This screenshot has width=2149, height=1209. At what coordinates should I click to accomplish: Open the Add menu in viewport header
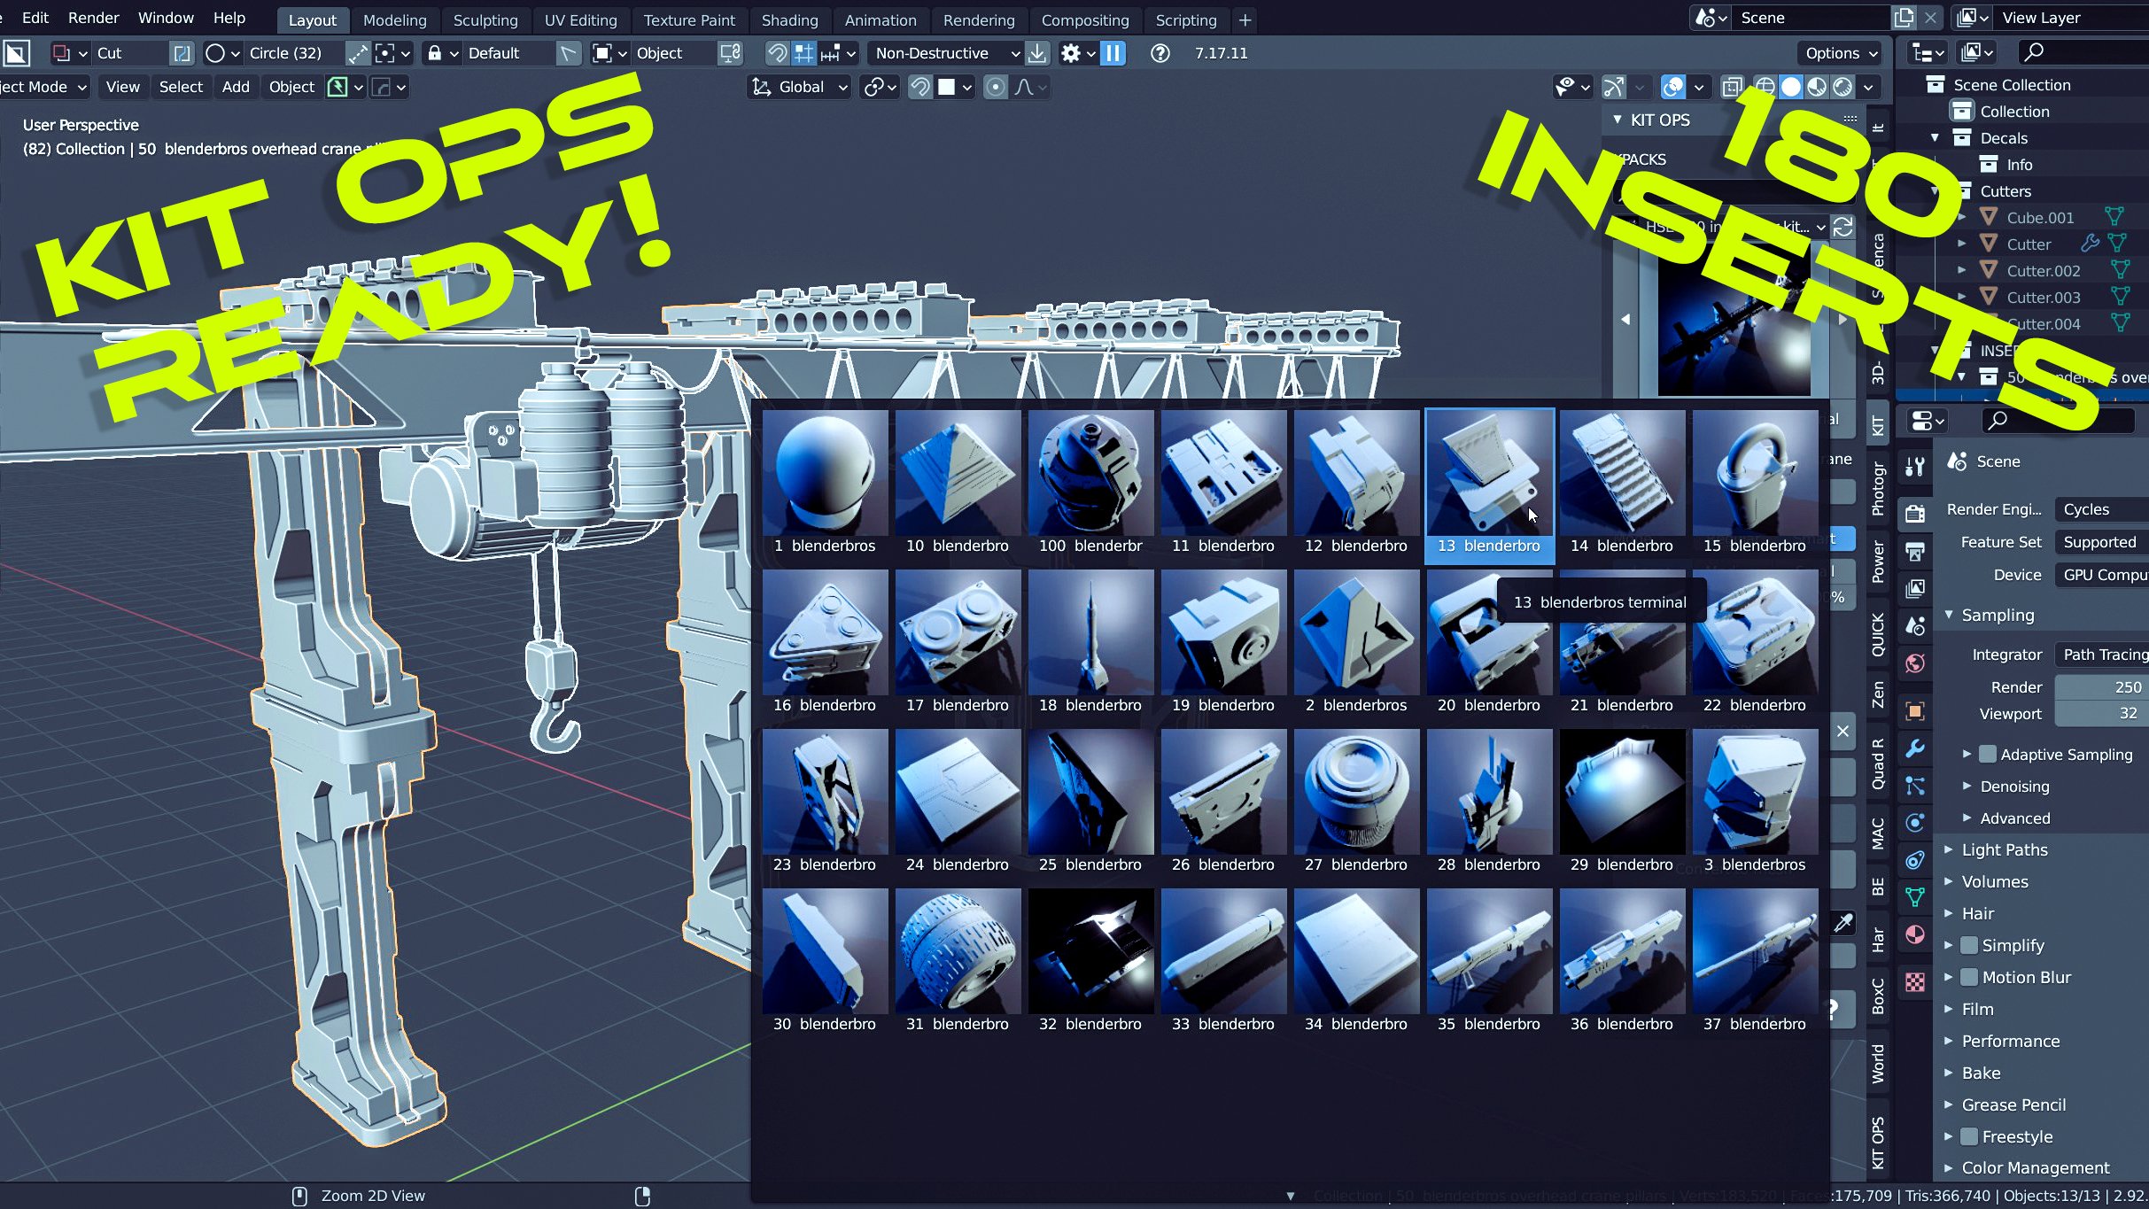(x=236, y=87)
